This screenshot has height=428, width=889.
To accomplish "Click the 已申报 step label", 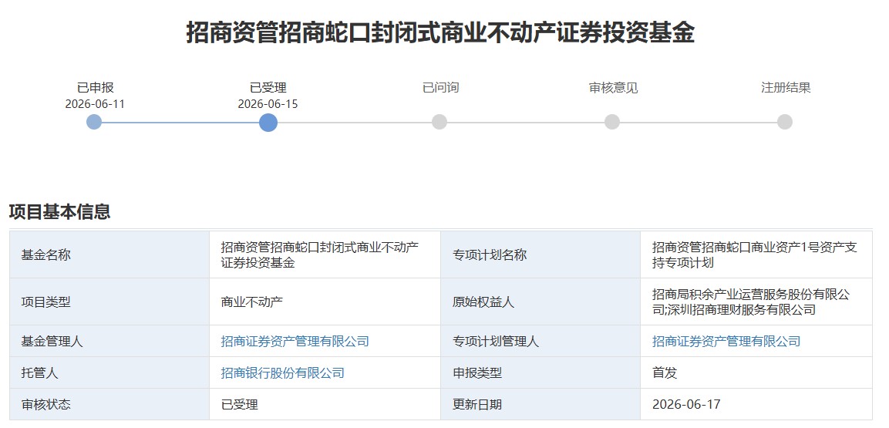I will (x=96, y=88).
